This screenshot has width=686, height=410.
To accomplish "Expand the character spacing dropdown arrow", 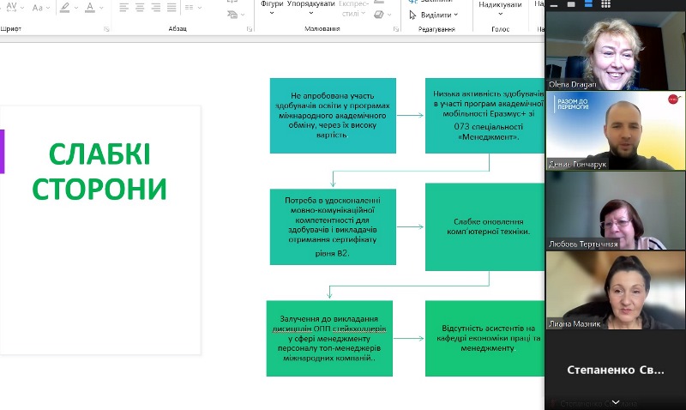I will [22, 8].
